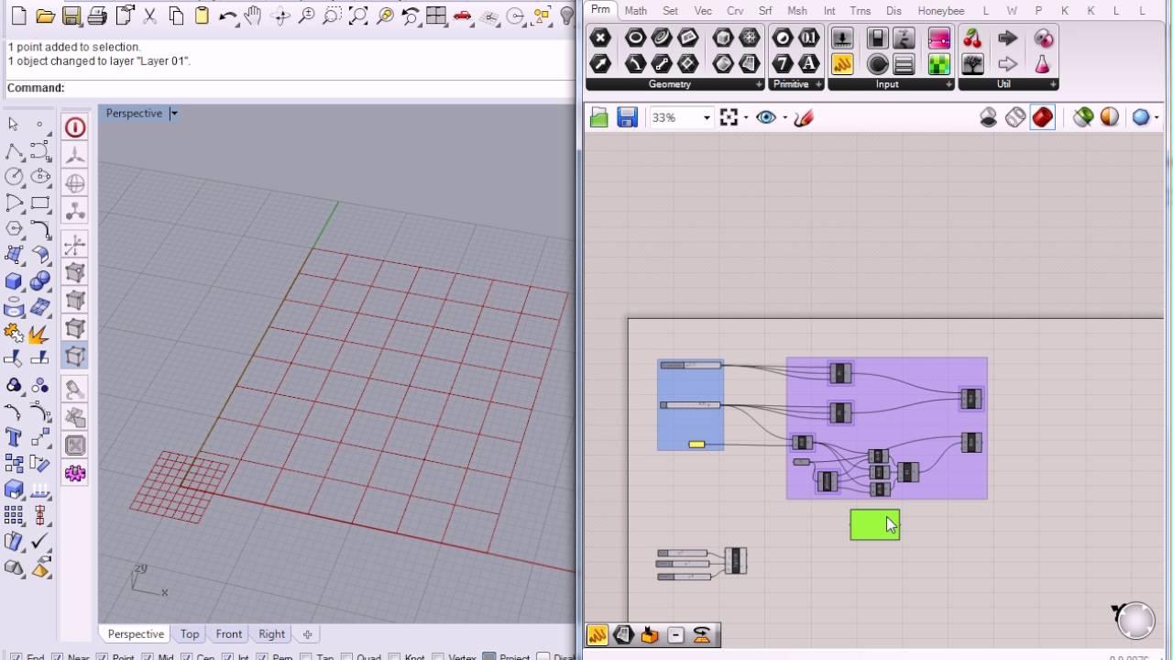1173x660 pixels.
Task: Select the Cut scissors icon
Action: click(150, 16)
